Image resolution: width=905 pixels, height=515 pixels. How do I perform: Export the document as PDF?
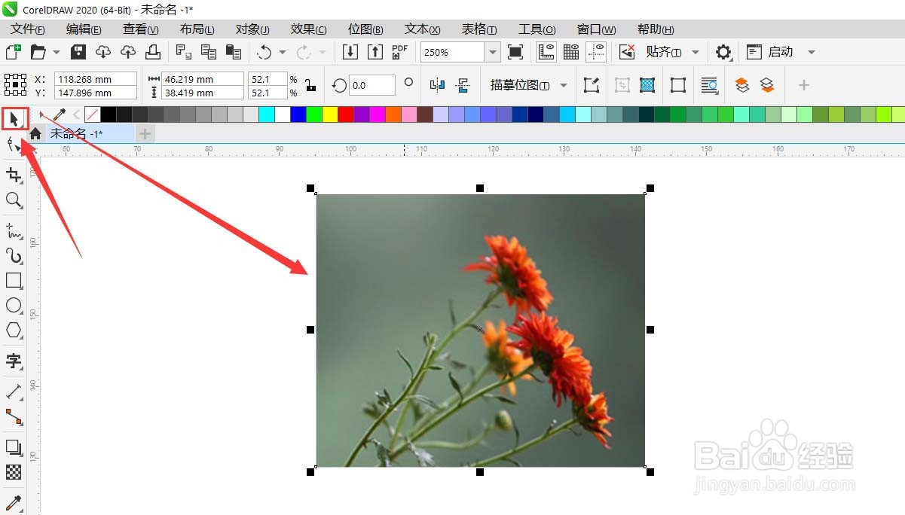point(399,51)
